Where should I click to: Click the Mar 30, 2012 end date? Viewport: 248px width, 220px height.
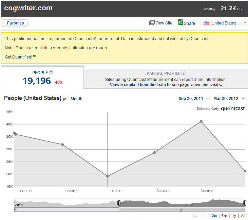click(x=226, y=99)
